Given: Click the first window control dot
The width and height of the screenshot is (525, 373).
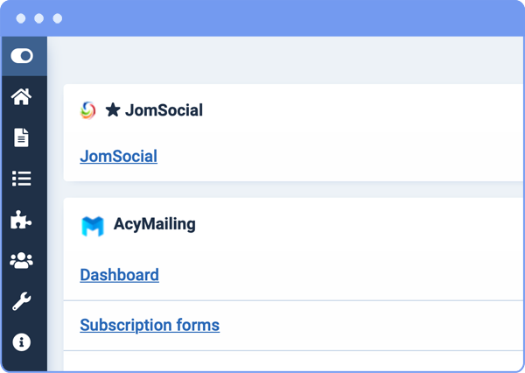Looking at the screenshot, I should click(x=21, y=18).
